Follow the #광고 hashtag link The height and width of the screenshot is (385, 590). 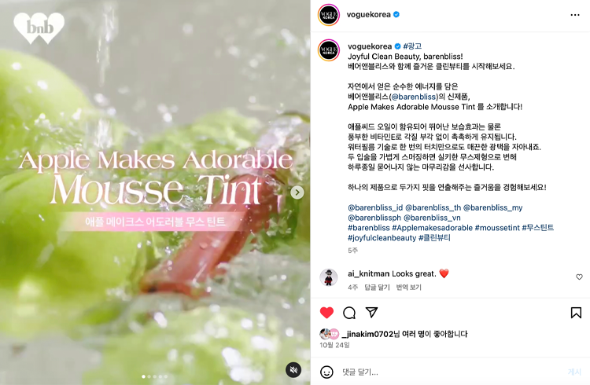tap(412, 46)
